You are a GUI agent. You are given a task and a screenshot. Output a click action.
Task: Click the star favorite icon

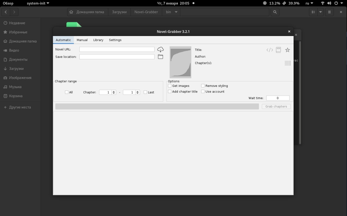coord(288,50)
